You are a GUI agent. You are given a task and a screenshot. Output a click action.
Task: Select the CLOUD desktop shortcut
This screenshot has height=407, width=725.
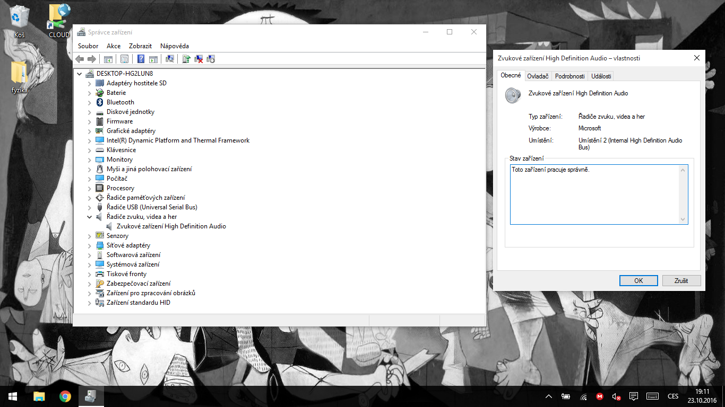(x=59, y=21)
